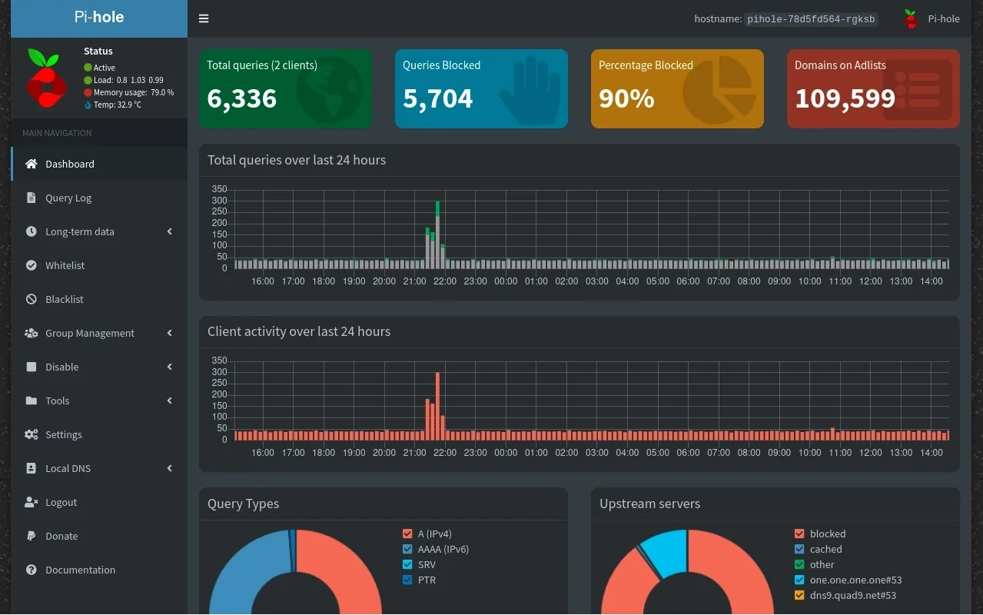The image size is (983, 615).
Task: Open the Disable menu item
Action: [x=61, y=367]
